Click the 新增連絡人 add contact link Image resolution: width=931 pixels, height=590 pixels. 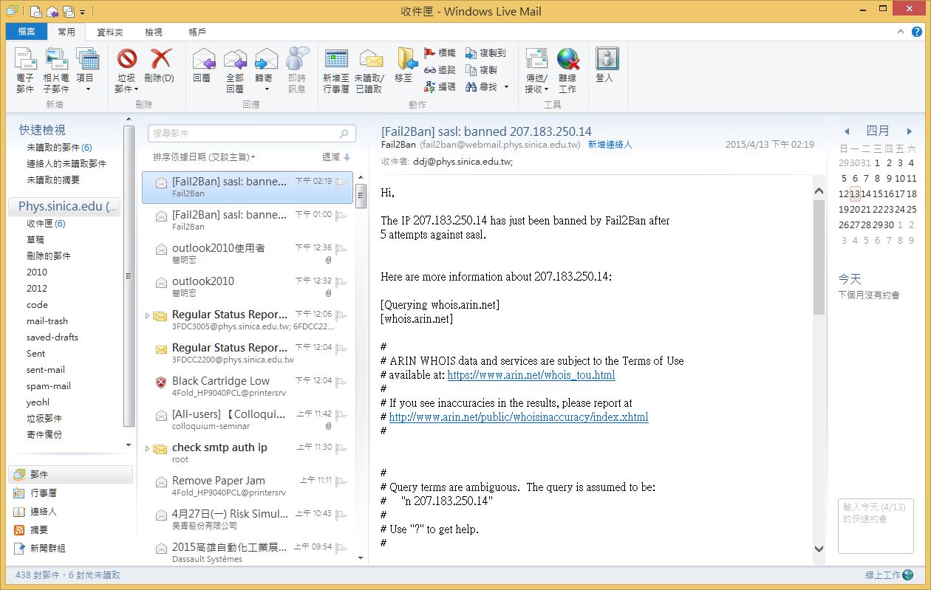coord(610,145)
